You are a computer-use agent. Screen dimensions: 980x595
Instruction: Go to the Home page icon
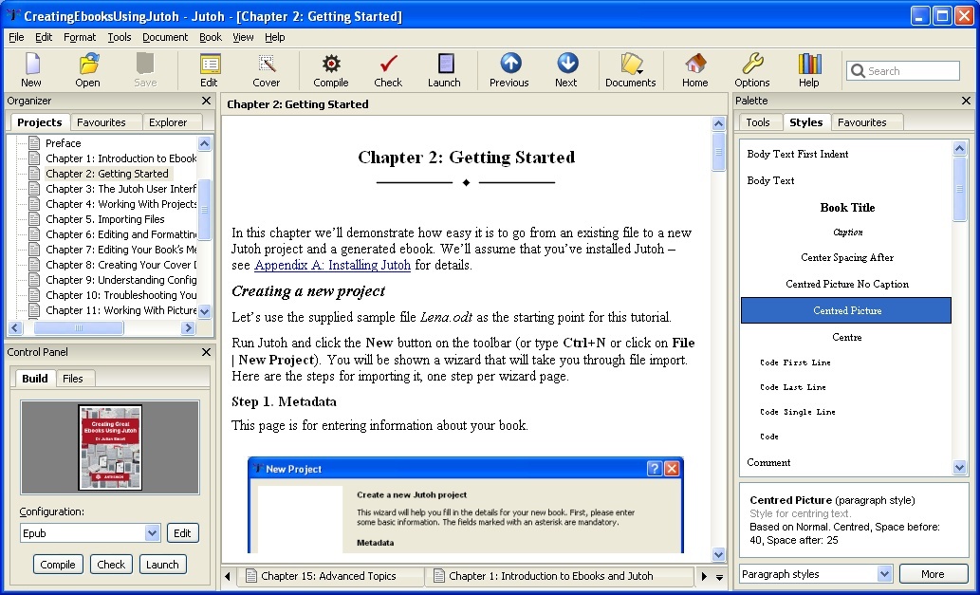click(695, 69)
